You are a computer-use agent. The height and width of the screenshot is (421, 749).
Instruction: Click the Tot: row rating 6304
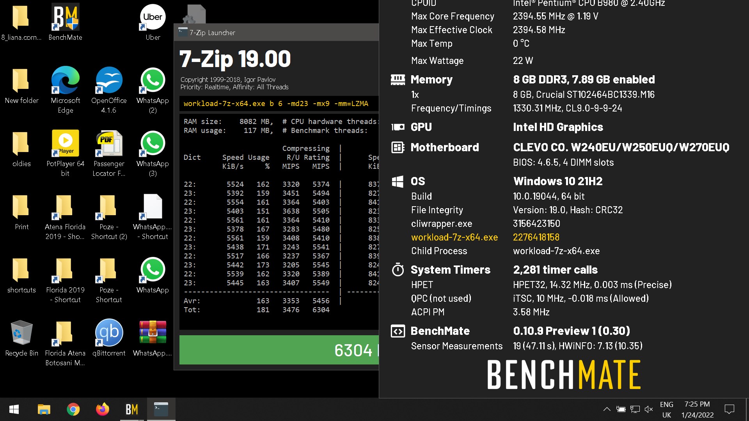coord(321,310)
